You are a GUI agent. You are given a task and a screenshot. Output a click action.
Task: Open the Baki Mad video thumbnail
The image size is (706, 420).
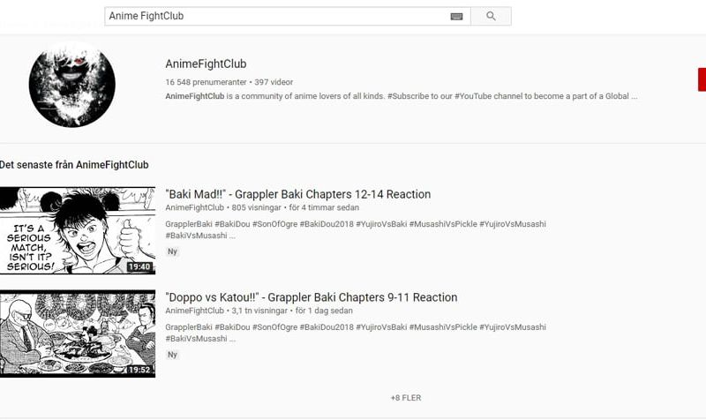[x=78, y=230]
